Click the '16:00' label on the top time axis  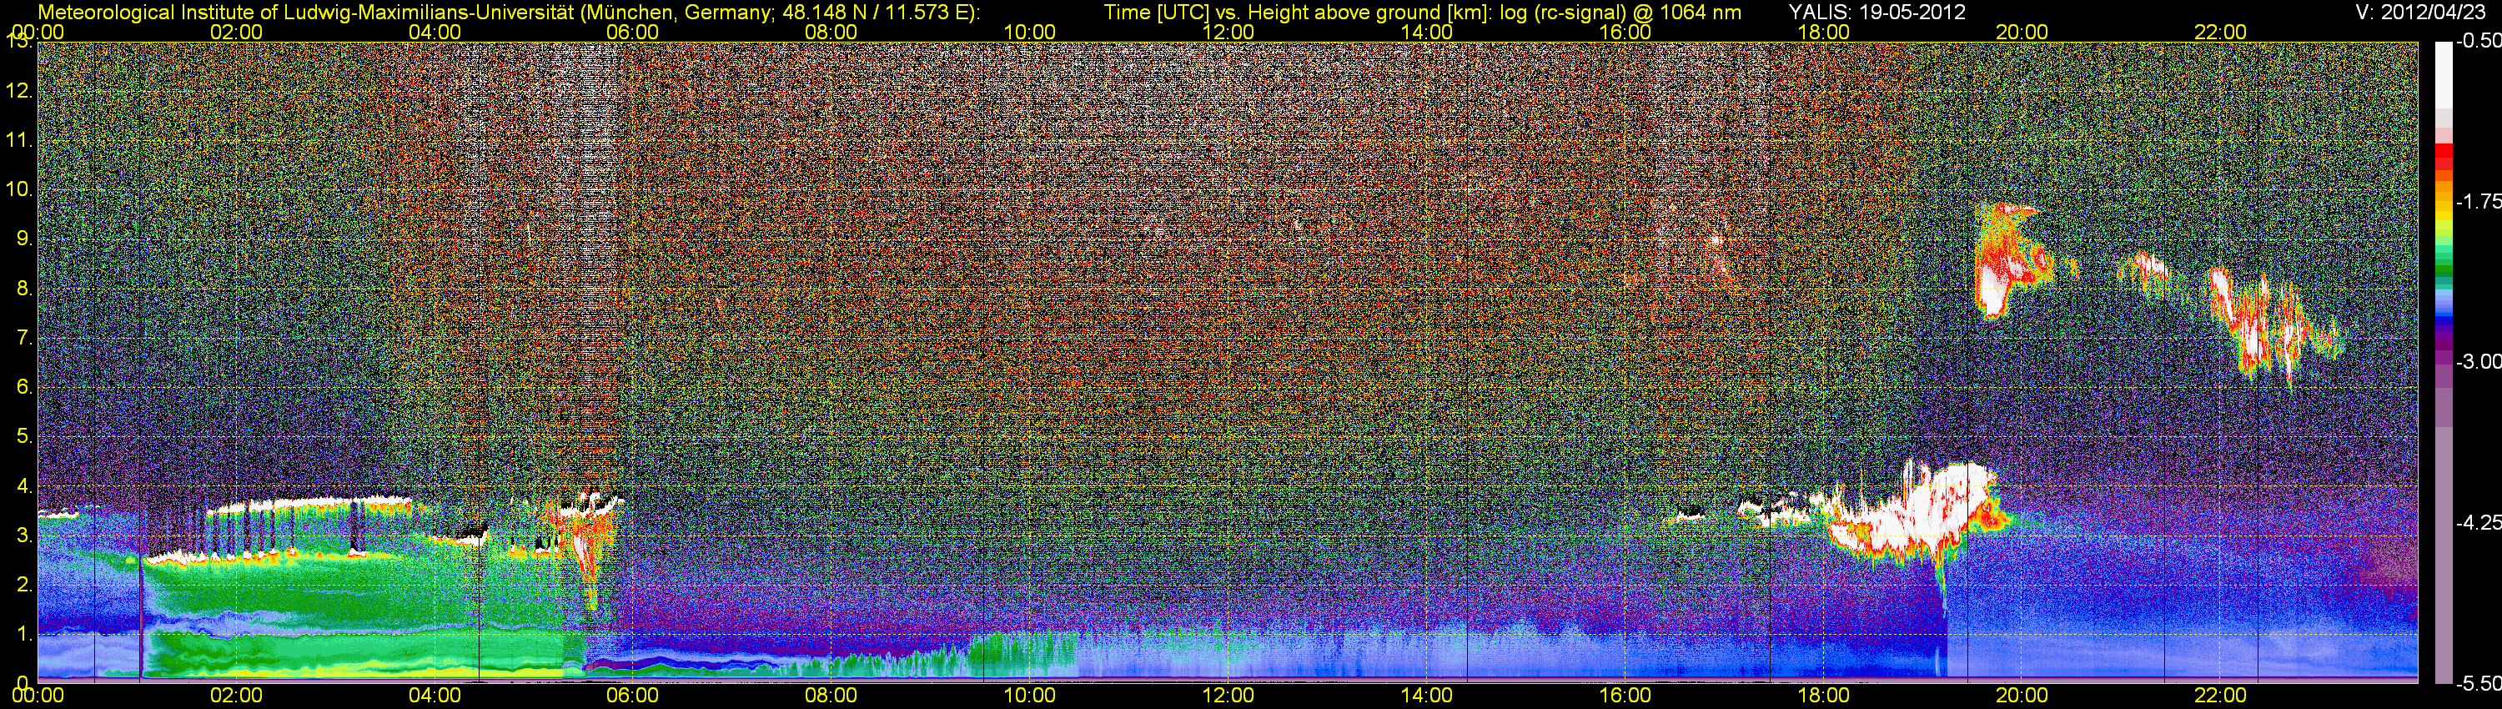pyautogui.click(x=1625, y=32)
